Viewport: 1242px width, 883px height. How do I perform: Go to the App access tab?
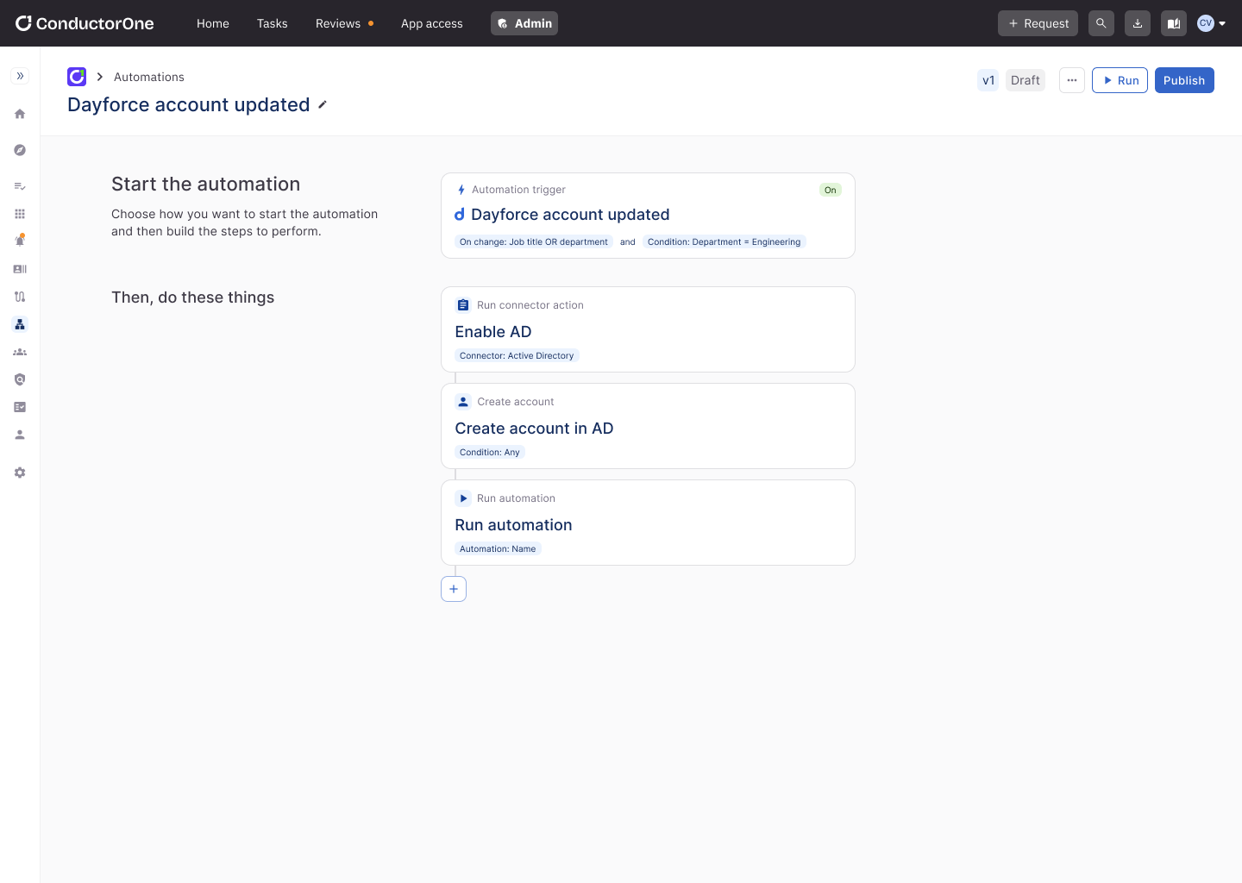tap(432, 23)
